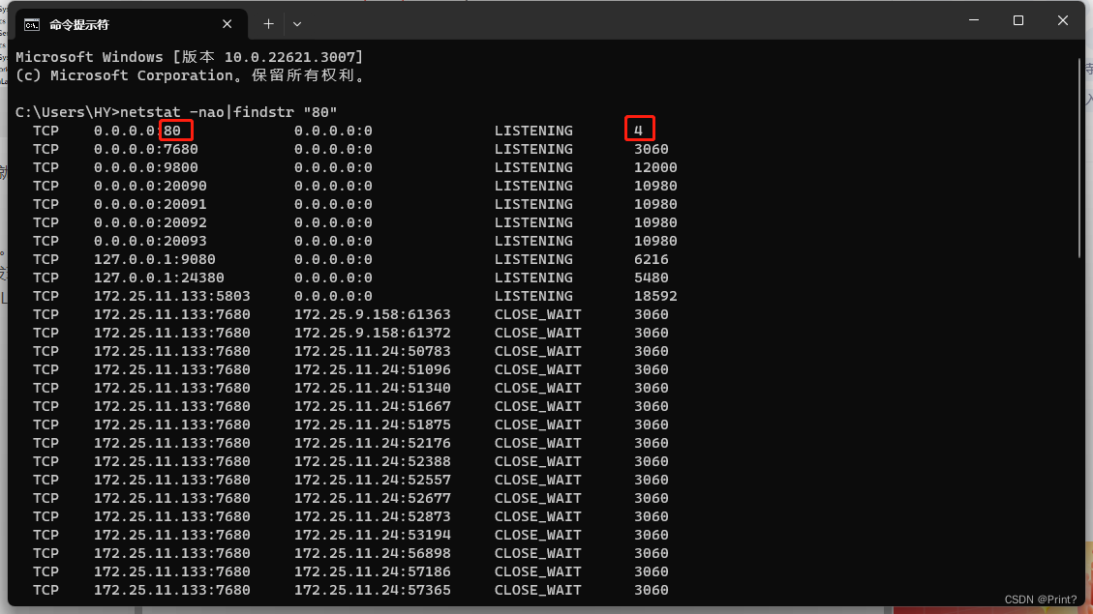This screenshot has width=1093, height=614.
Task: Click foreign address 172.25.11.24:57365
Action: point(372,590)
